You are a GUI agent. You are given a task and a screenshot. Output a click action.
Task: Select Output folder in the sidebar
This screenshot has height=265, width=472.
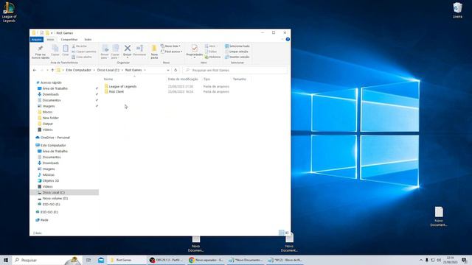pos(47,124)
